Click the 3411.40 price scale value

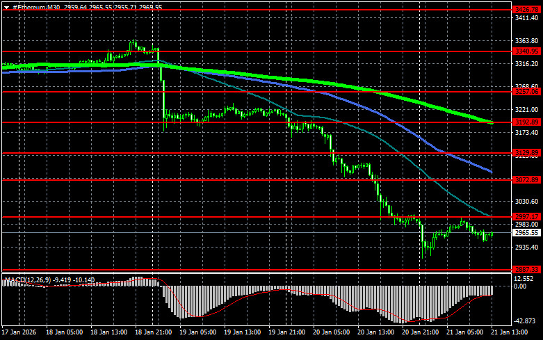click(527, 18)
